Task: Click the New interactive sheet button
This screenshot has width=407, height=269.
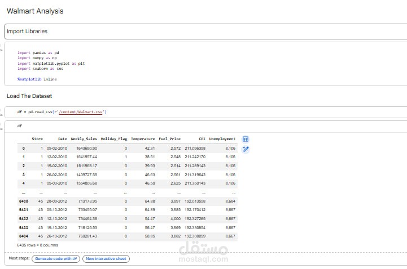Action: 106,259
